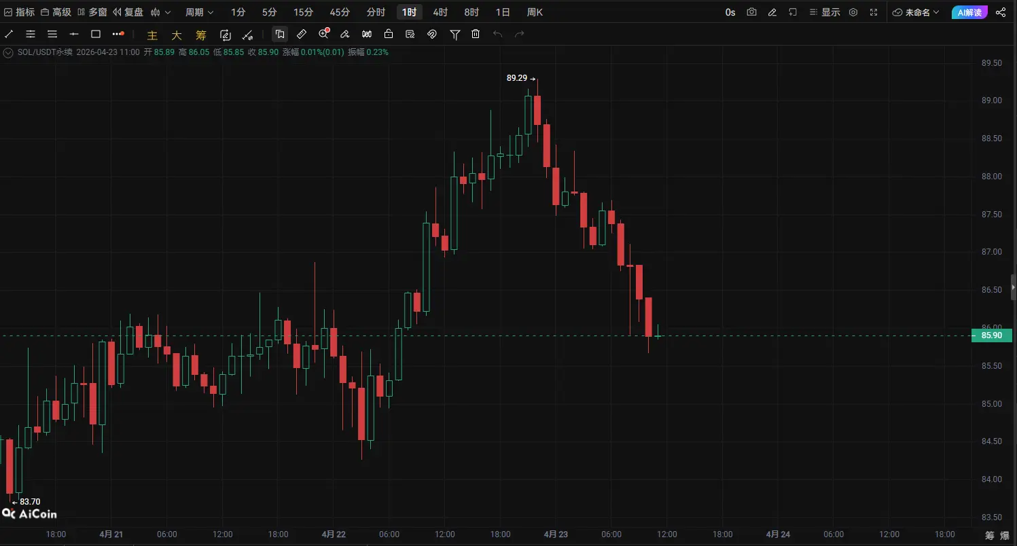This screenshot has height=546, width=1017.
Task: Click the 83.70 low price marker
Action: click(26, 502)
